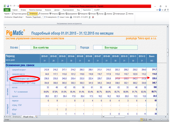Open the Файл tab
The width and height of the screenshot is (174, 125).
(x=7, y=10)
